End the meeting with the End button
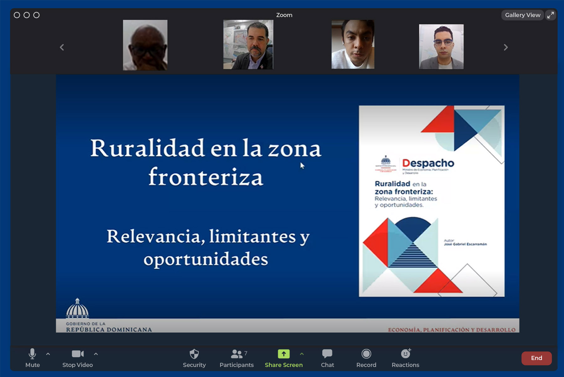 (536, 358)
